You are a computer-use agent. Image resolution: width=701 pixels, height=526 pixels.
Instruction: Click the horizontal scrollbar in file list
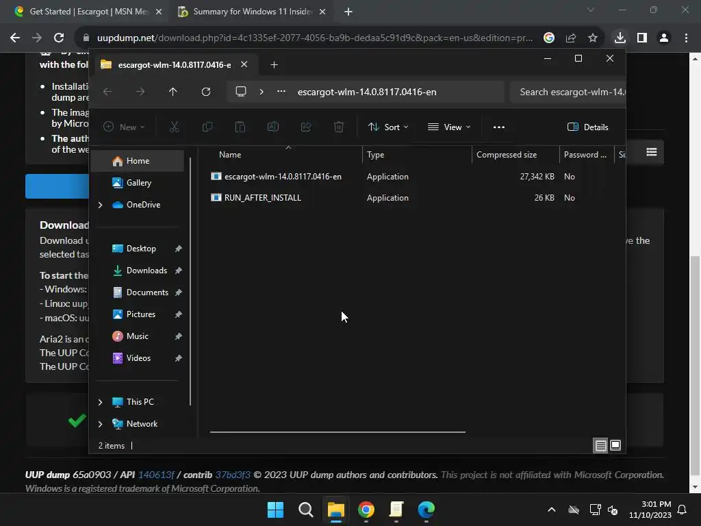click(337, 432)
